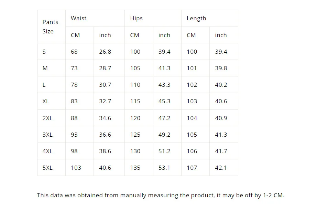Select the Length column header

(x=210, y=18)
